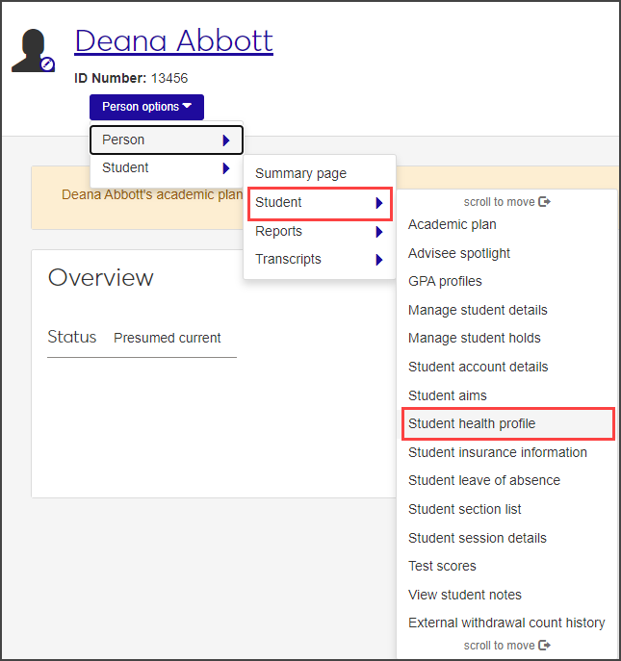
Task: Open Academic plan from the submenu
Action: 453,224
